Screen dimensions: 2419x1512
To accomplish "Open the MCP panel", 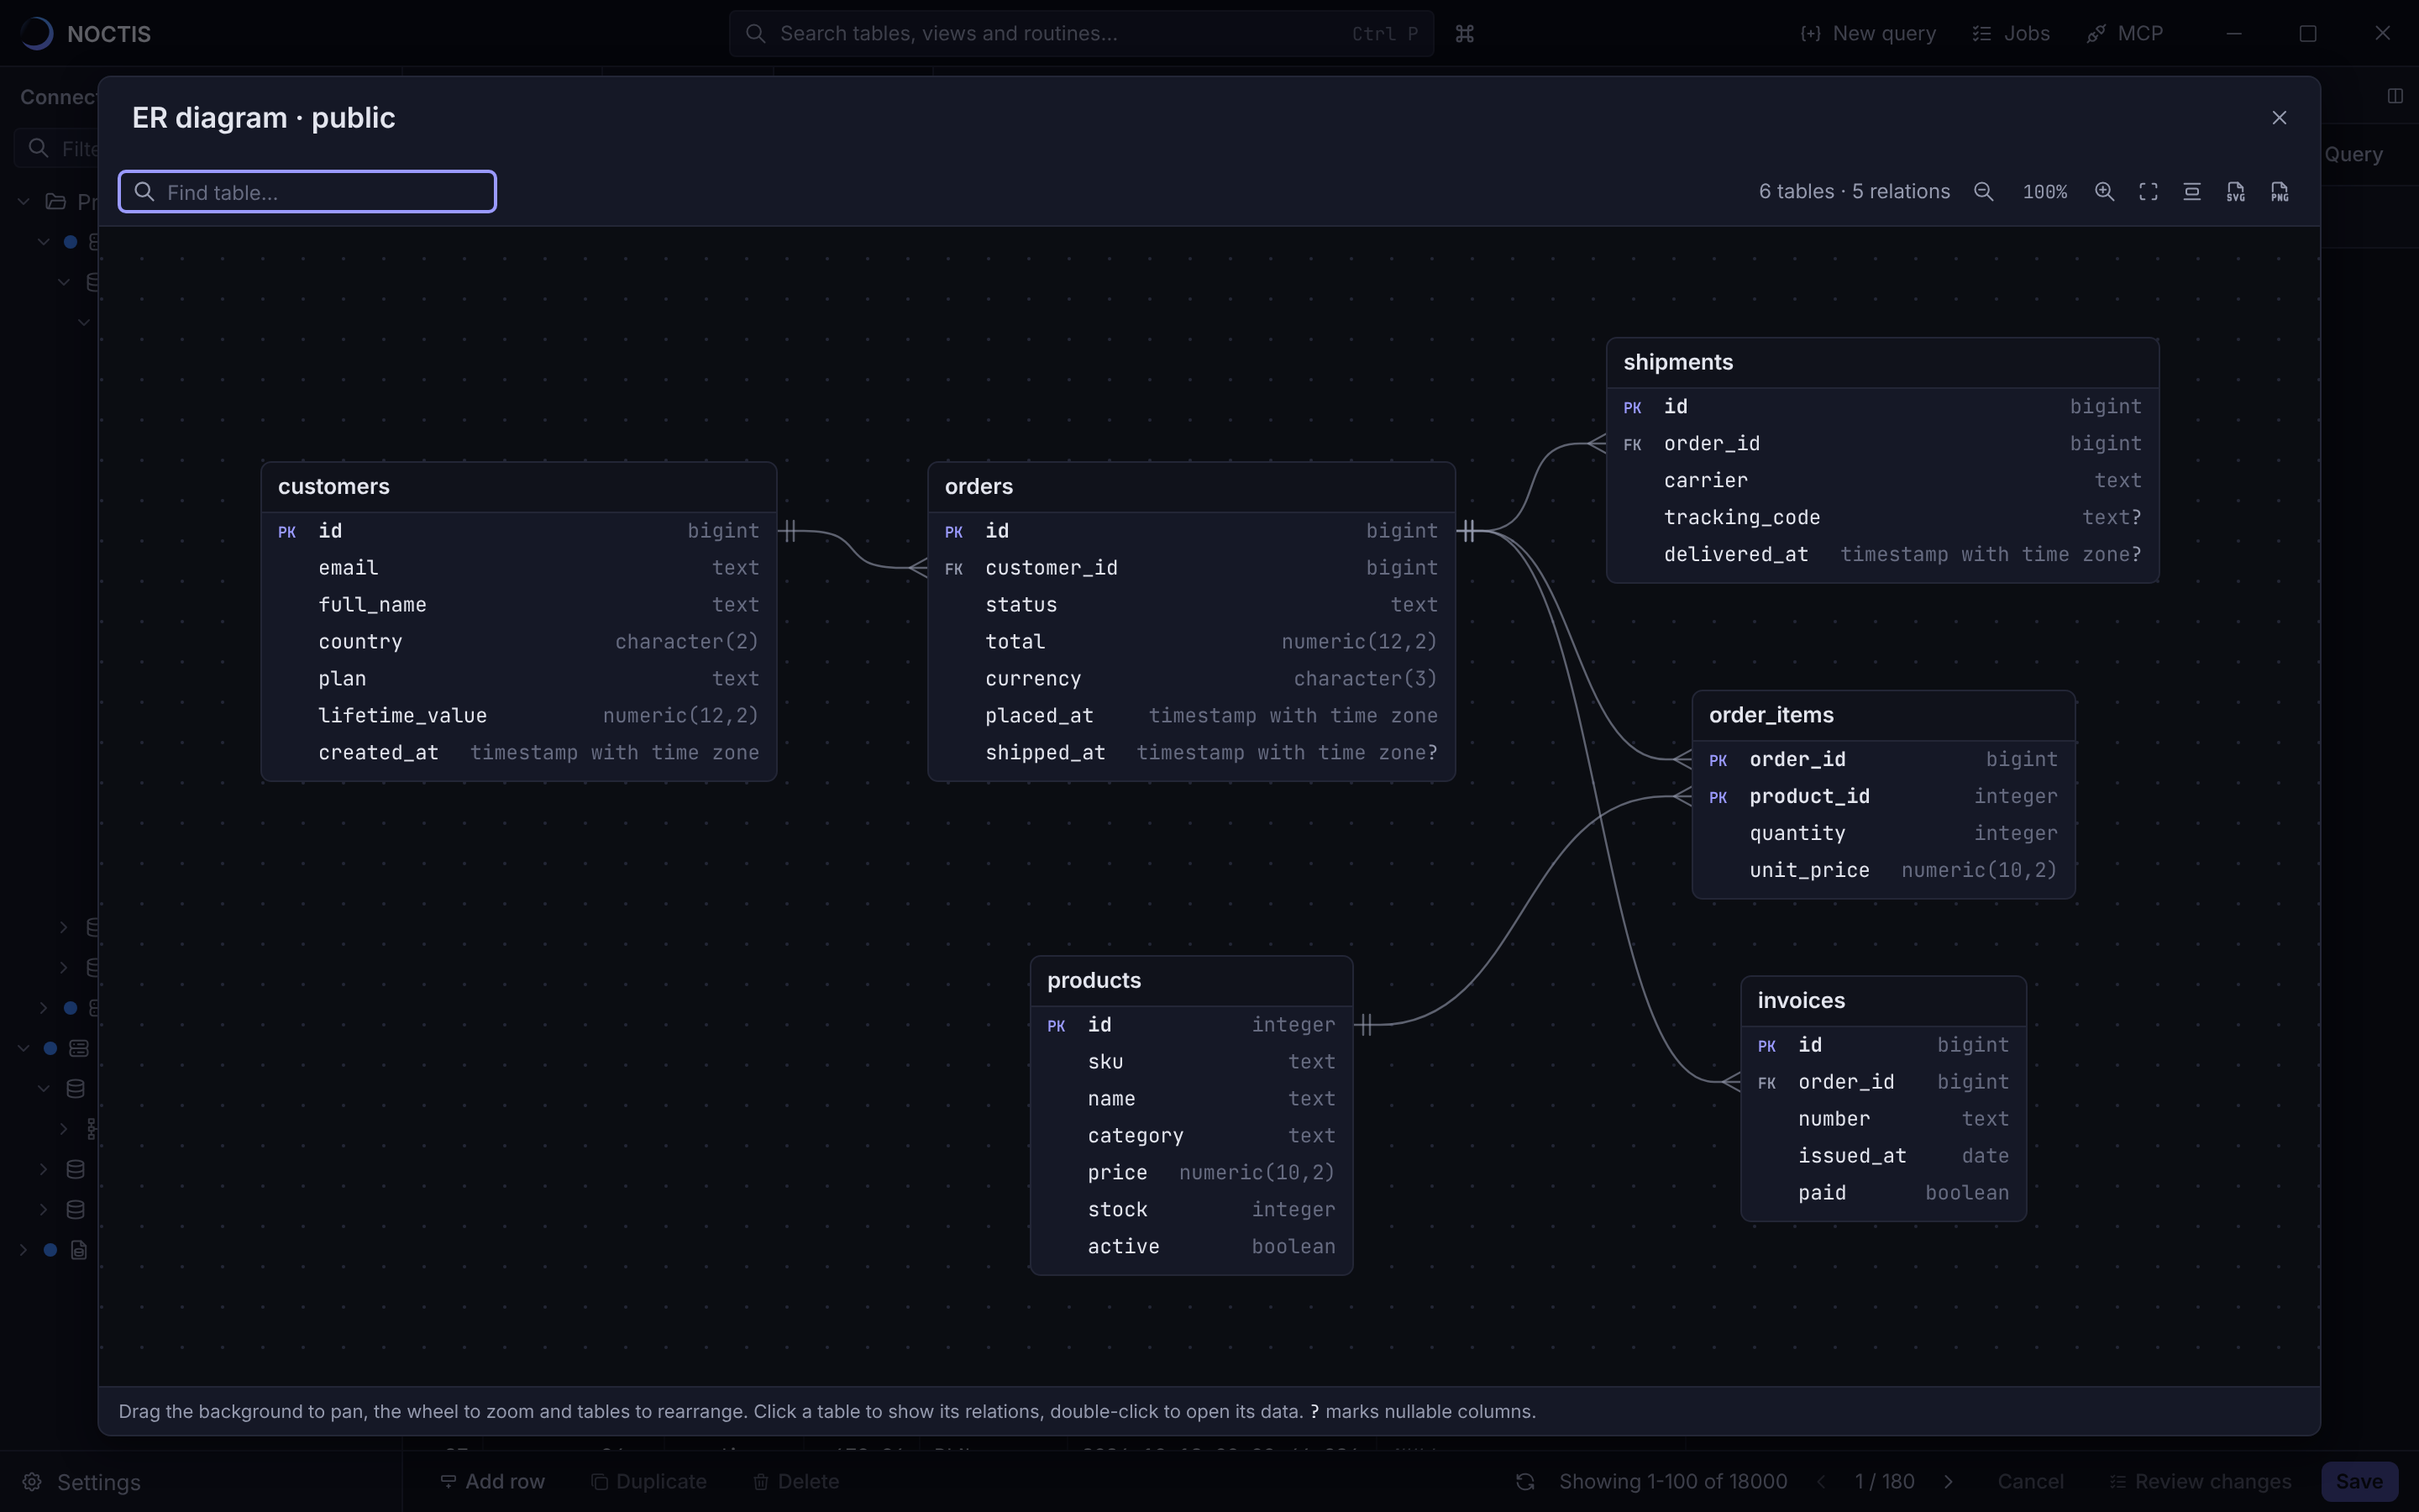I will coord(2125,34).
